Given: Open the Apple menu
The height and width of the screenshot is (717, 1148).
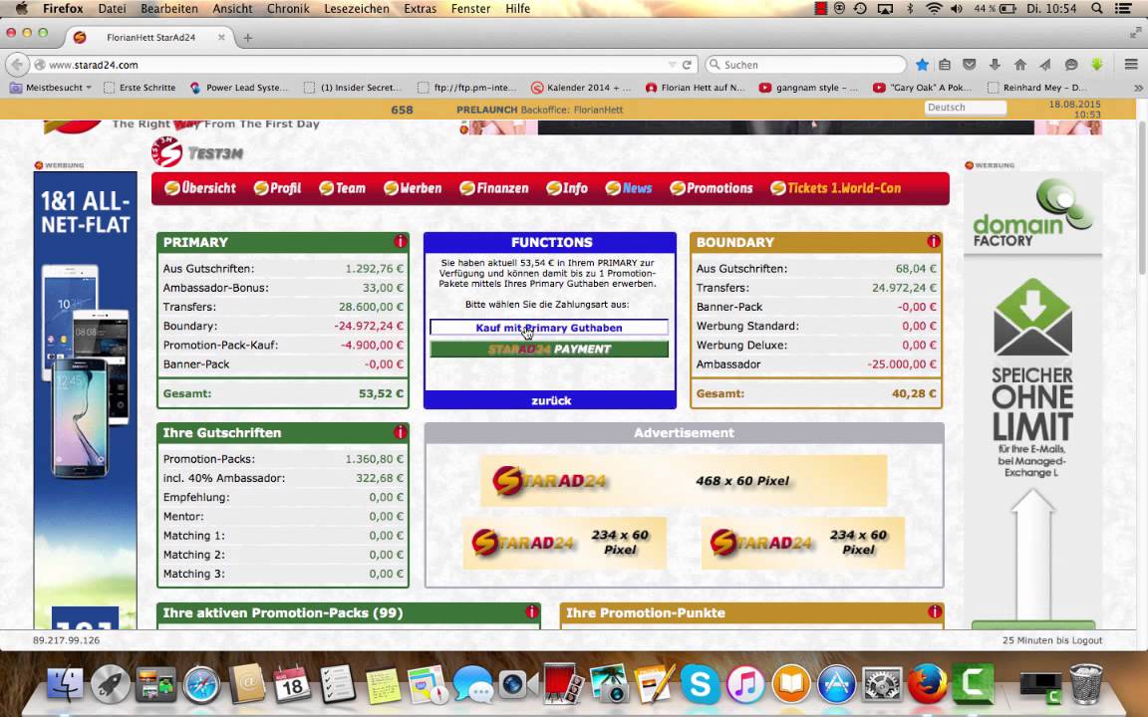Looking at the screenshot, I should pyautogui.click(x=21, y=8).
